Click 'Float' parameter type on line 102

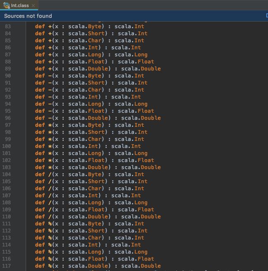96,160
